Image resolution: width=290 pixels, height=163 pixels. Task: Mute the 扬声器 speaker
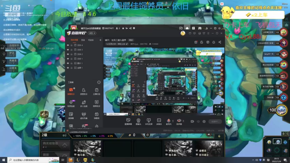[x=179, y=122]
